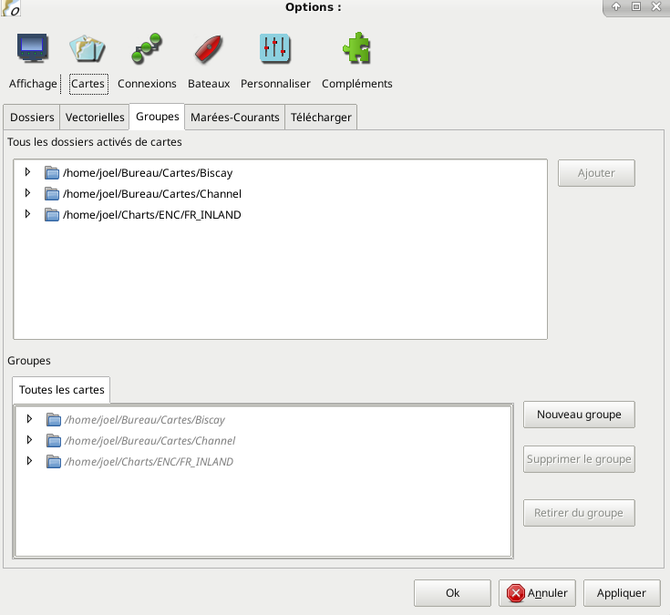Close the Options window
The width and height of the screenshot is (670, 615).
pyautogui.click(x=656, y=6)
